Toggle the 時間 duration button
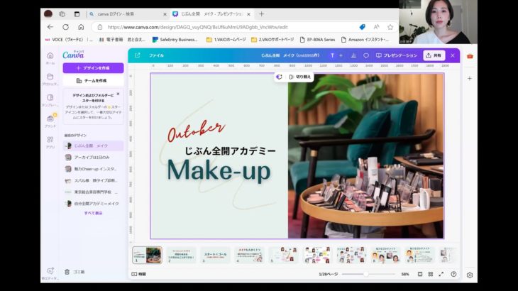This screenshot has width=518, height=291. (x=139, y=274)
